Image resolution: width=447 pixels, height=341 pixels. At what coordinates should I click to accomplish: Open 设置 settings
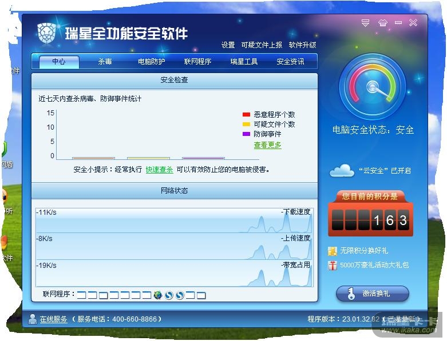(228, 45)
